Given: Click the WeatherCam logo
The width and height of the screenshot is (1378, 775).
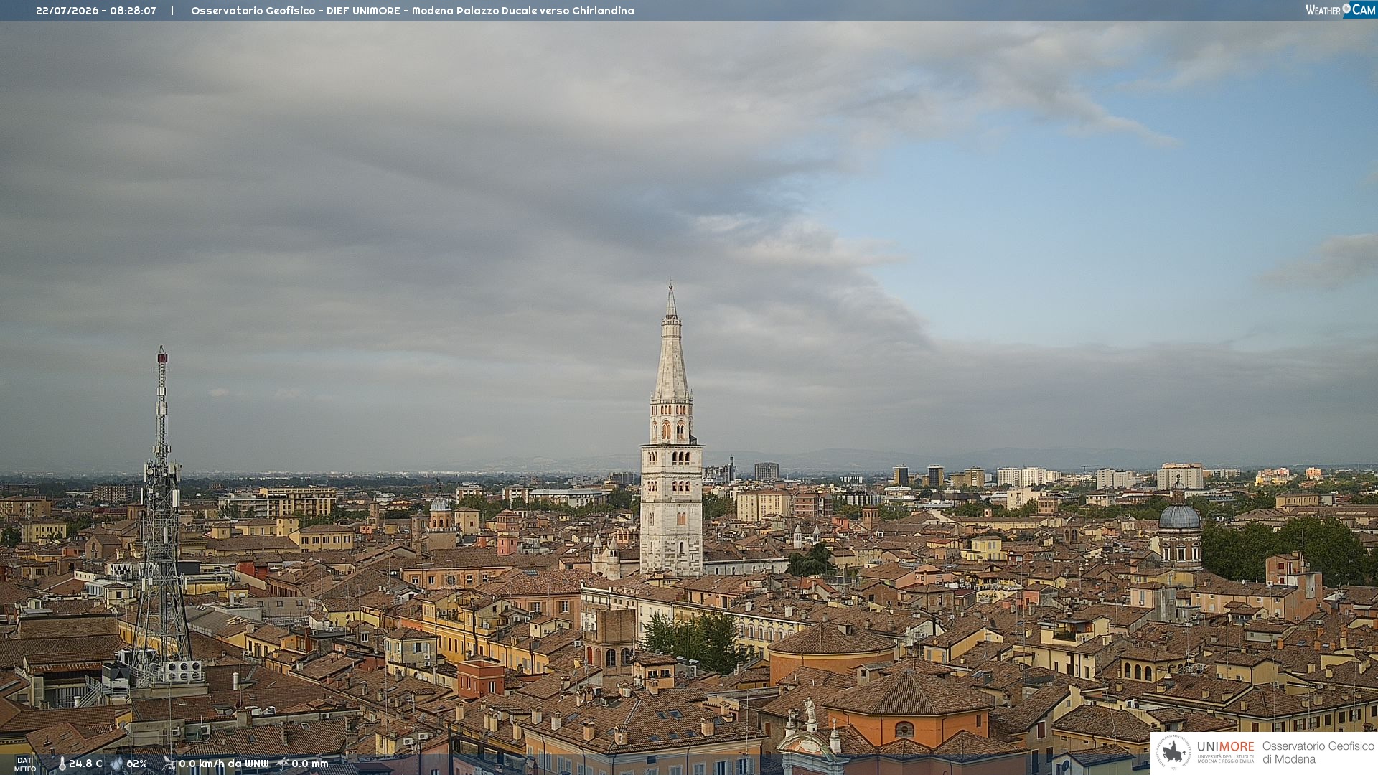Looking at the screenshot, I should [x=1341, y=10].
